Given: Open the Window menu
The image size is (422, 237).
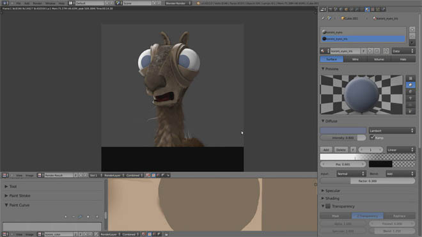Looking at the screenshot, I should pos(50,3).
